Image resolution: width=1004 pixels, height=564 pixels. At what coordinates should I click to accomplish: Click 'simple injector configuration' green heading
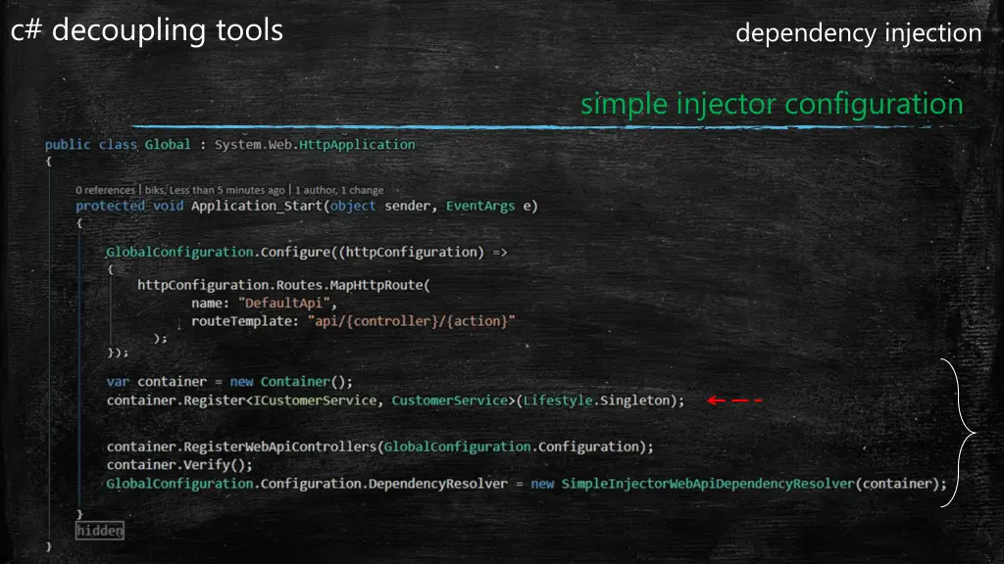pos(772,104)
